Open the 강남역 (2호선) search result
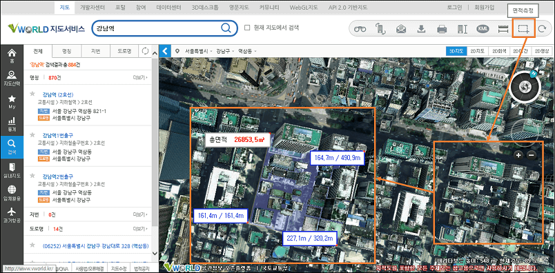Viewport: 555px width, 273px height. point(58,94)
